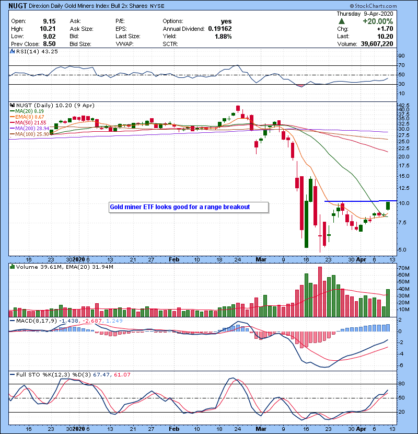
Task: Click the Gold miner ETF range breakout annotation
Action: 189,207
